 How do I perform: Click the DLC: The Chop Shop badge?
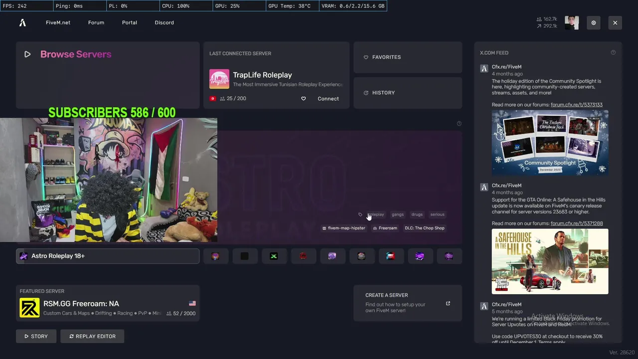[425, 228]
